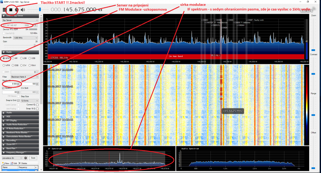The image size is (321, 173).
Task: Delete the selected frequency entry
Action: pyautogui.click(x=23, y=163)
